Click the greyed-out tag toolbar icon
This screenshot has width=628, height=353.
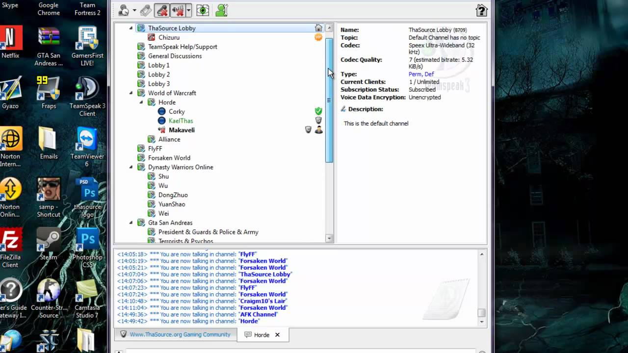[x=146, y=10]
